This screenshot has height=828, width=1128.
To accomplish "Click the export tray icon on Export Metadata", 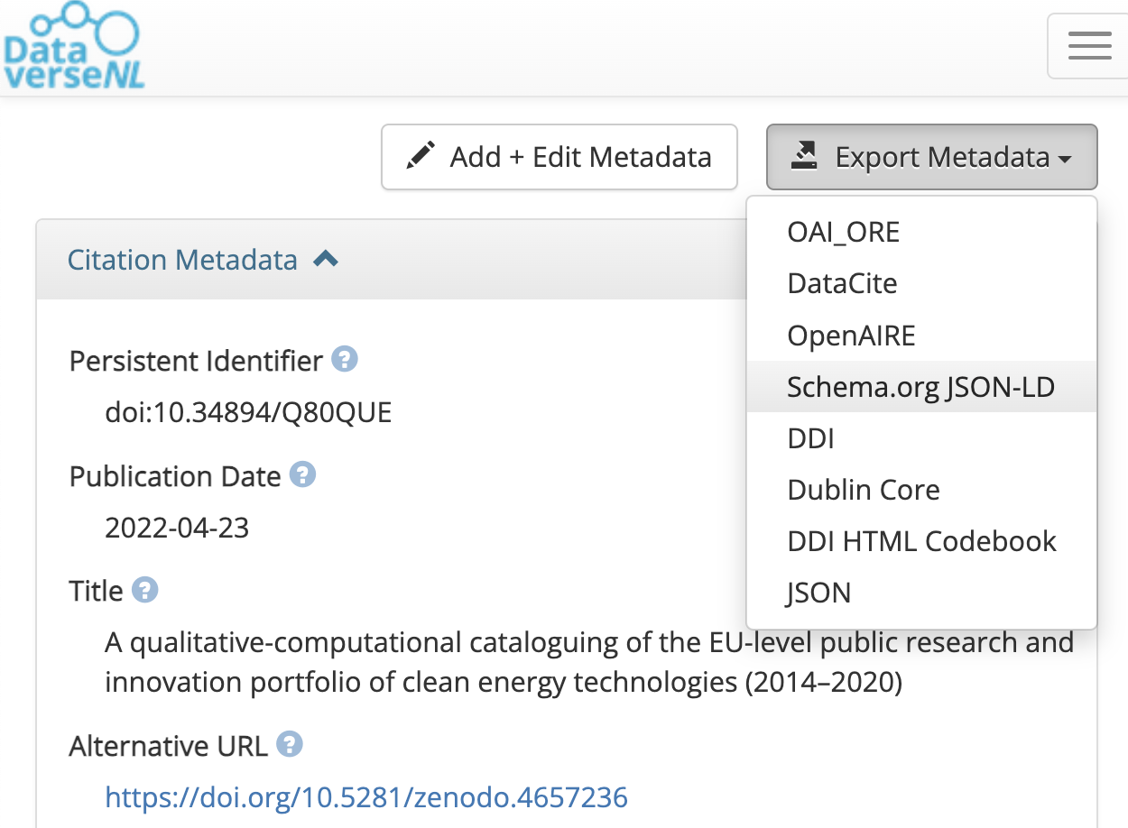I will [803, 154].
